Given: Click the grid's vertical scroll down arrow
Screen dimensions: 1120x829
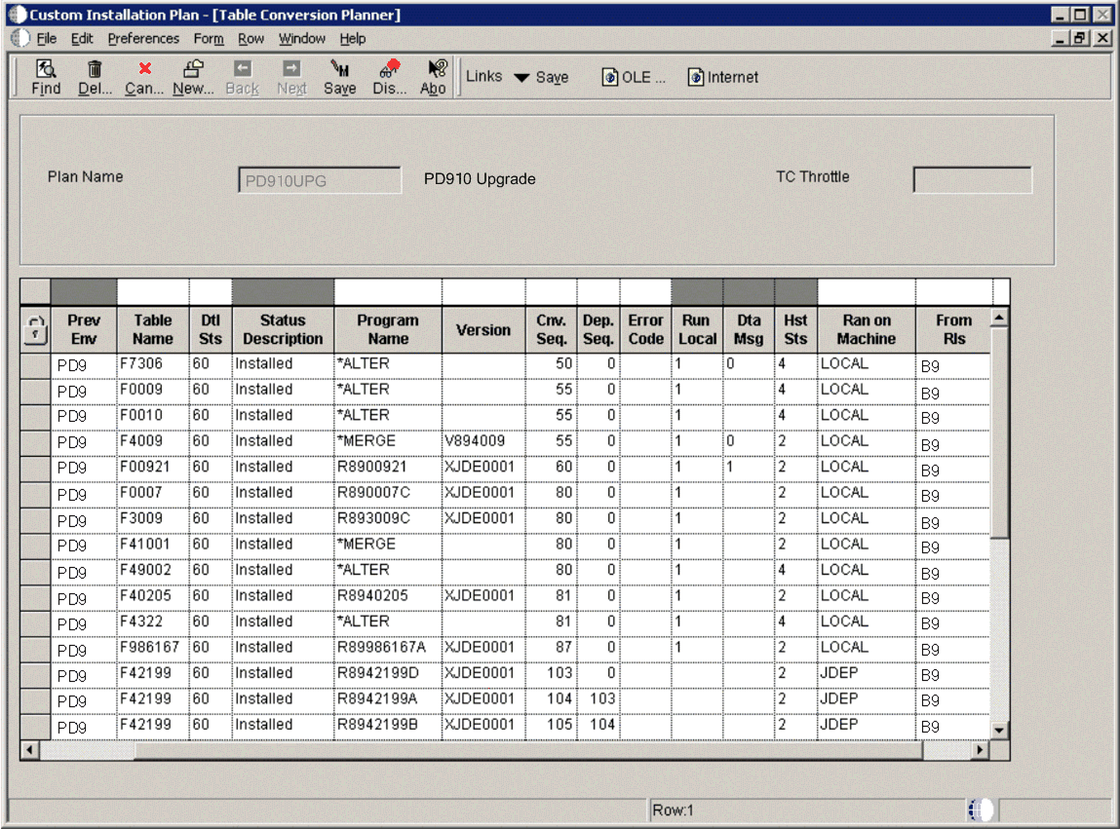Looking at the screenshot, I should coord(999,730).
